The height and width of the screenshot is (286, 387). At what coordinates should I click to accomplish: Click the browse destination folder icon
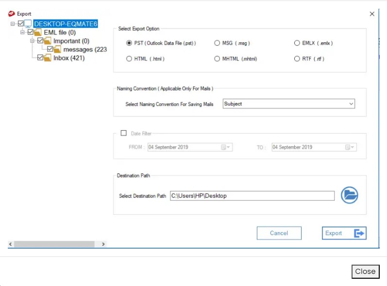point(349,195)
